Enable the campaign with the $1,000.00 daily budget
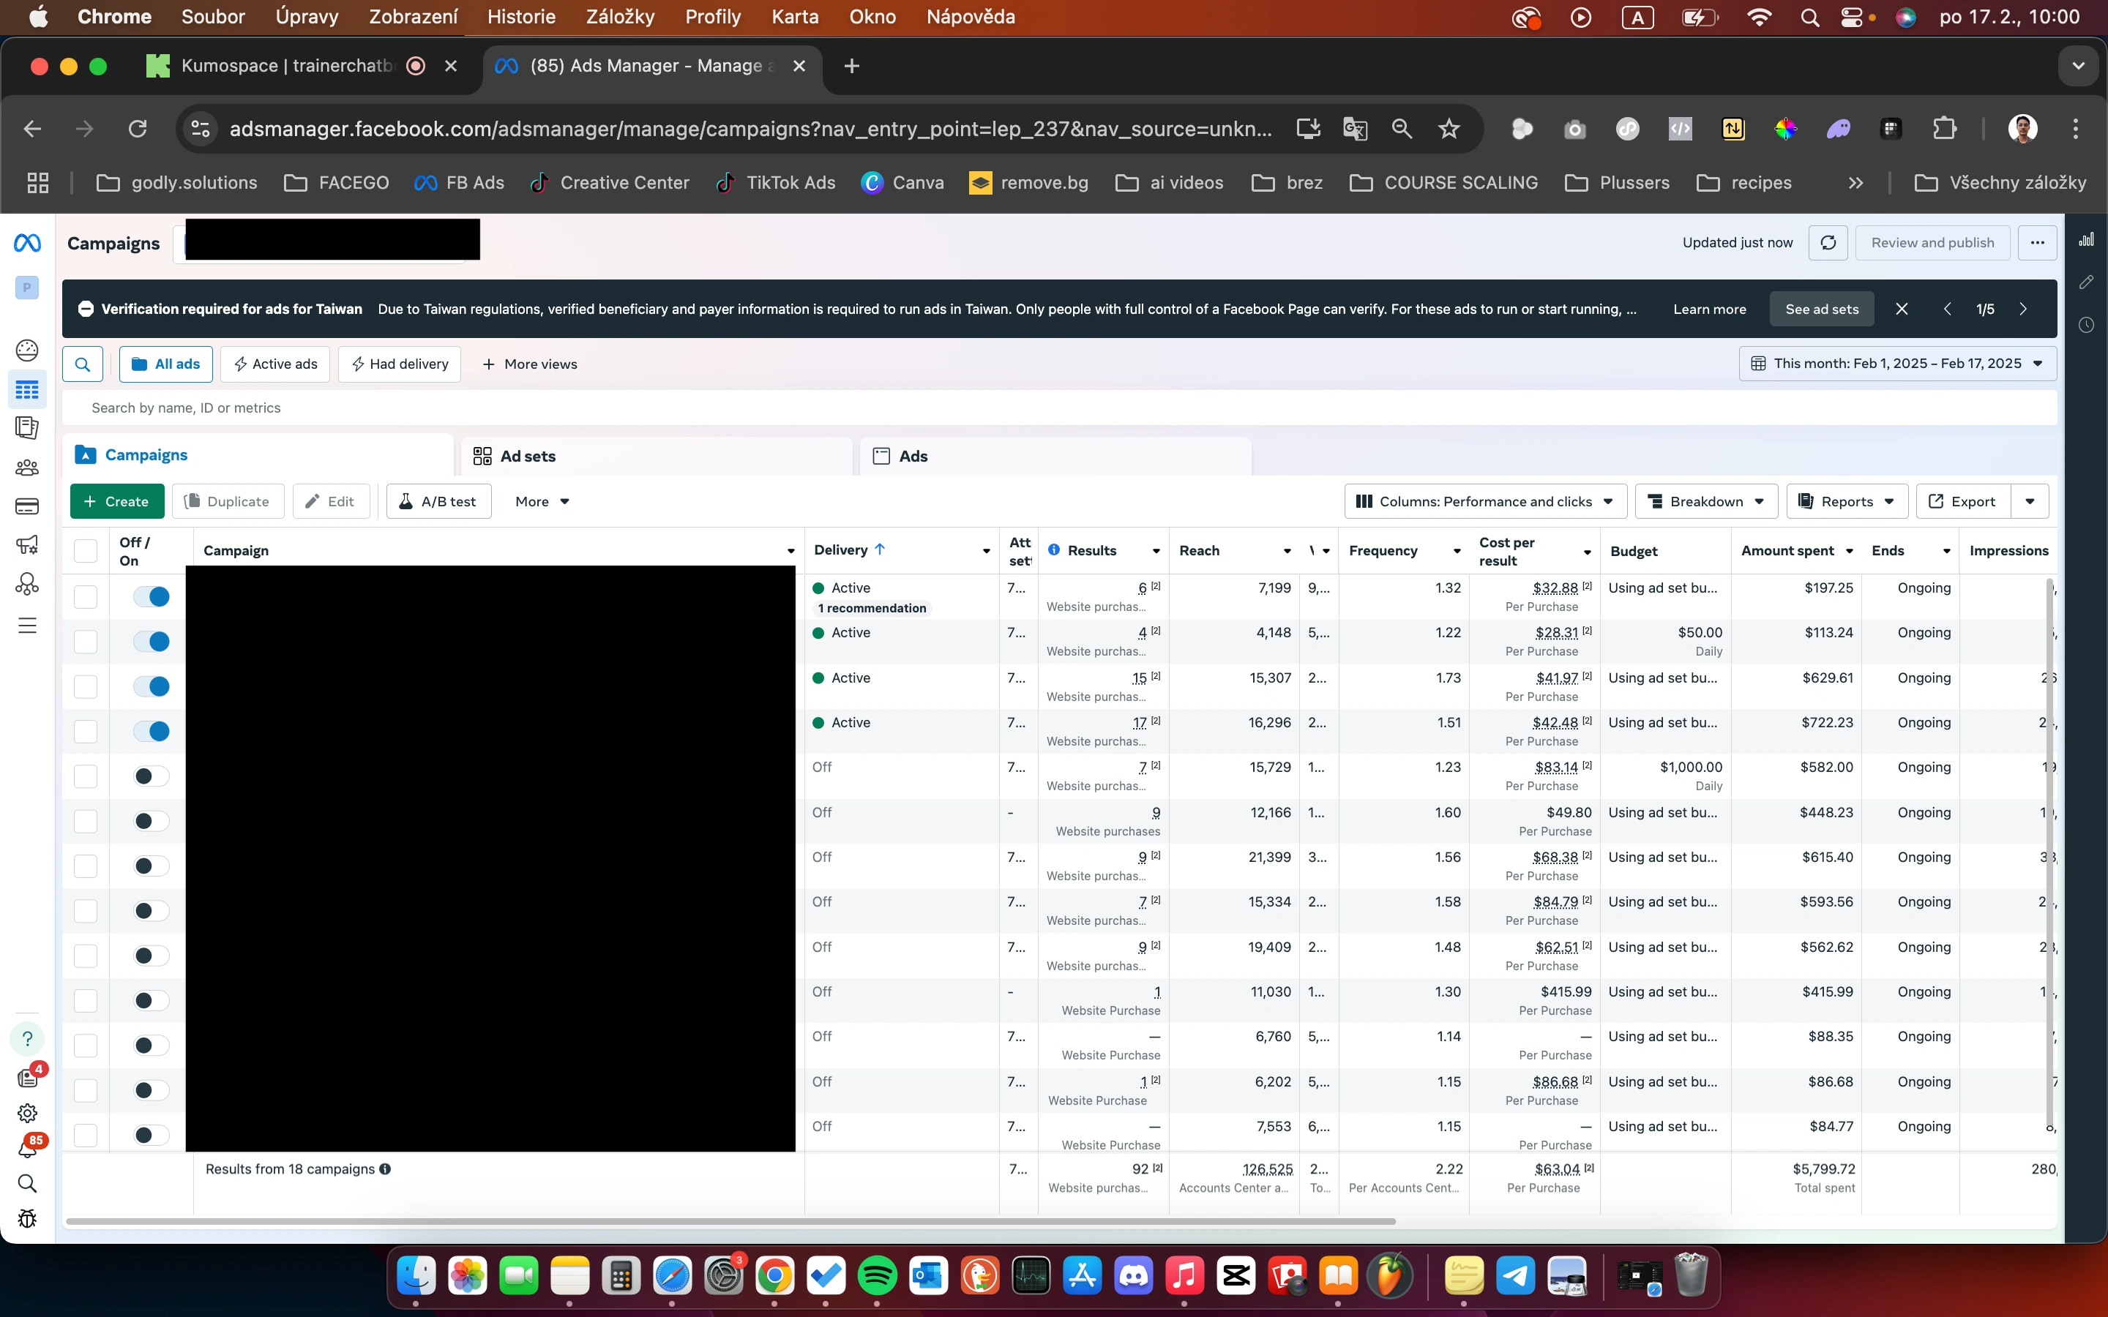This screenshot has height=1317, width=2108. pyautogui.click(x=152, y=776)
